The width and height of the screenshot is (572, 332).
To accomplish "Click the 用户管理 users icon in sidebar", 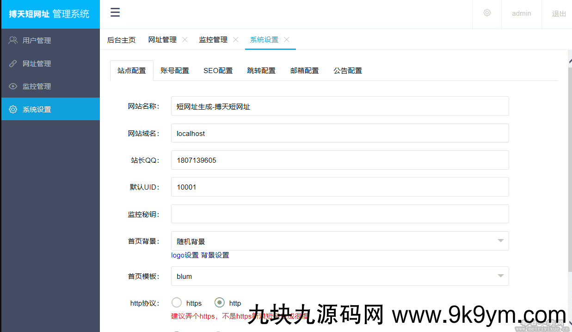I will [13, 40].
